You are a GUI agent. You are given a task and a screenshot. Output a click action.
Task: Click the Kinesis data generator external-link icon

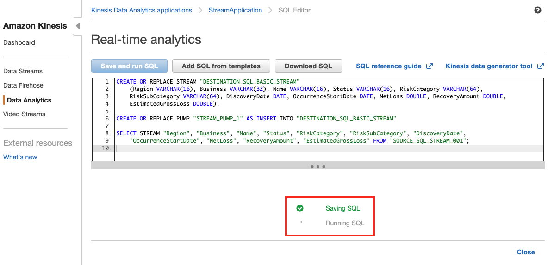coord(540,66)
